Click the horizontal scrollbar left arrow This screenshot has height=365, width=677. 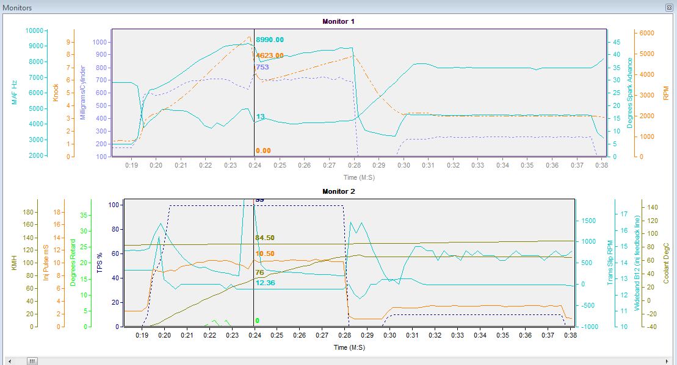(x=10, y=361)
